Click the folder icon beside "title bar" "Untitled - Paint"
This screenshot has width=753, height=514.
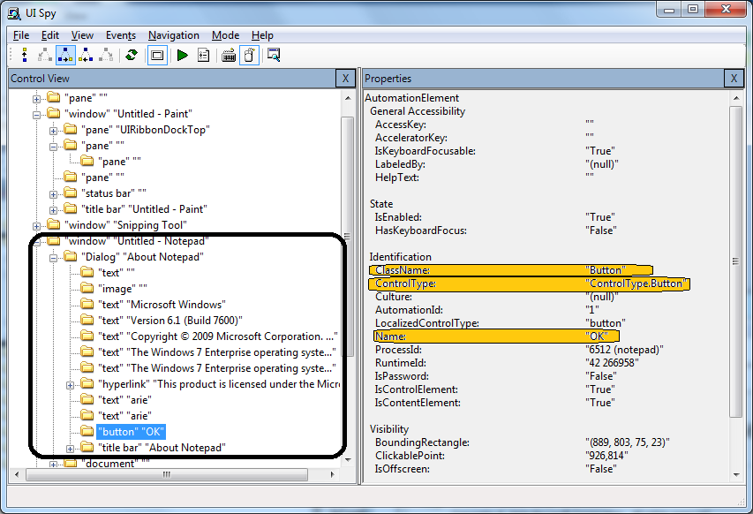(x=70, y=208)
